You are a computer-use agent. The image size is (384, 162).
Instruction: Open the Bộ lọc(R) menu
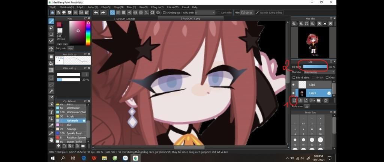[x=93, y=7]
